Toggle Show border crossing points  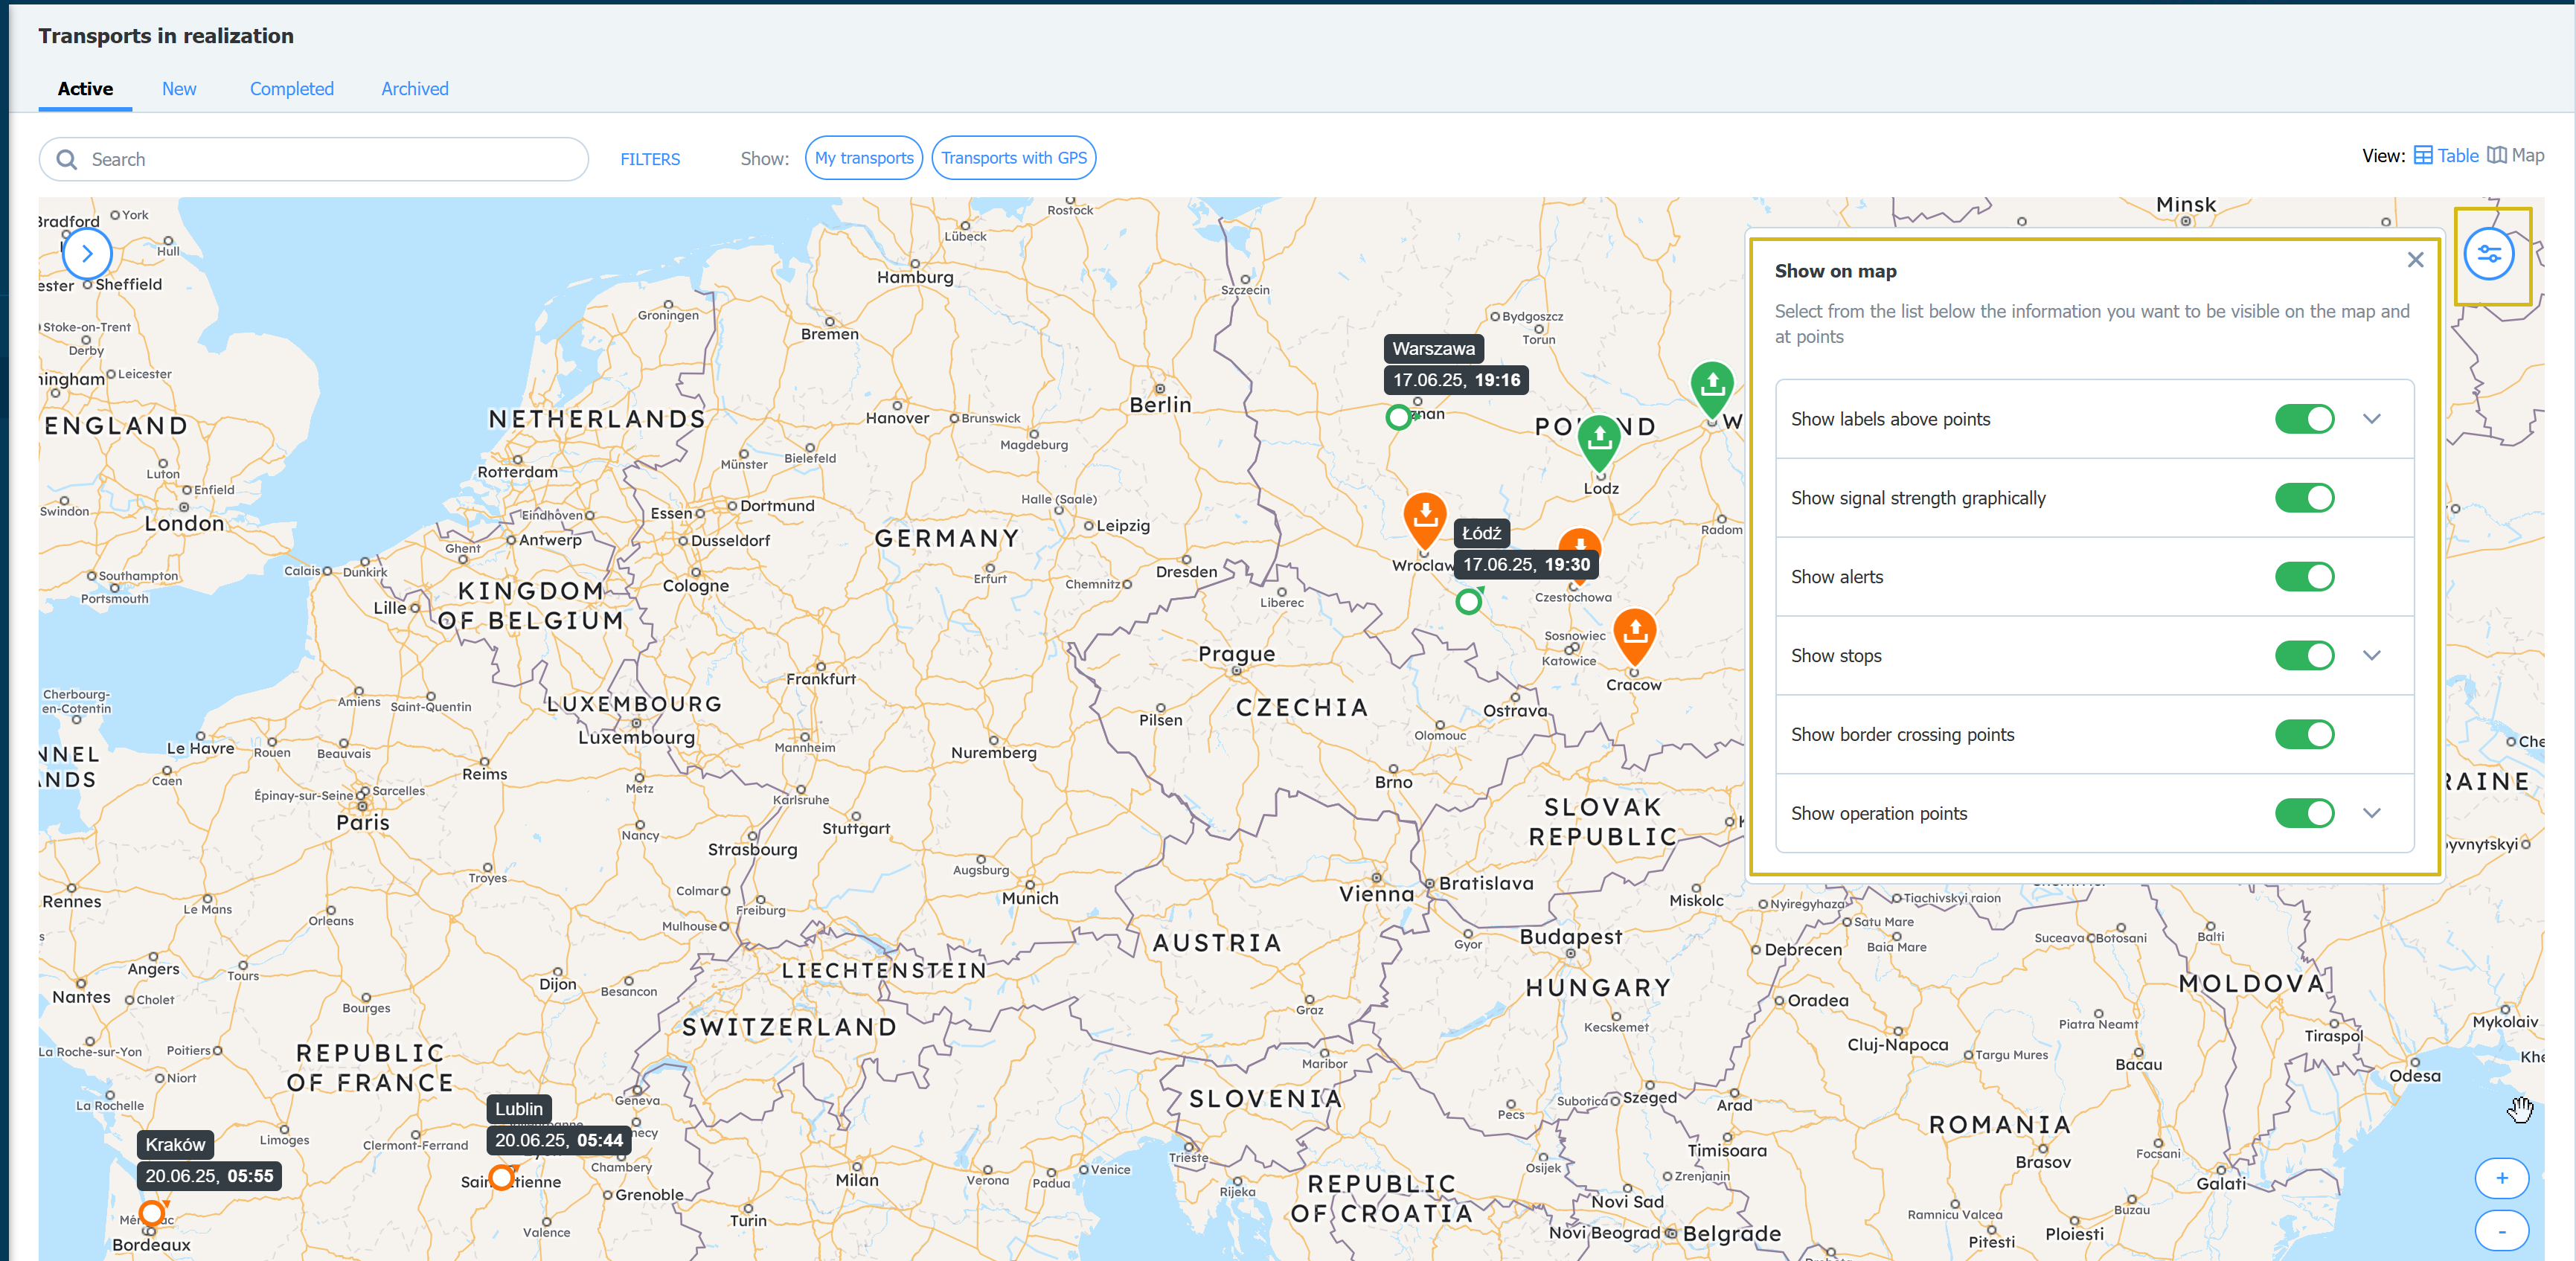pos(2304,735)
